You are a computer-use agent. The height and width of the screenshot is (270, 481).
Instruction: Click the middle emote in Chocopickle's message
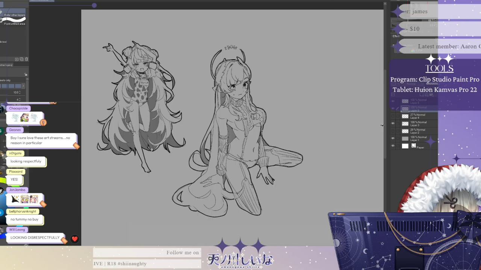click(24, 118)
